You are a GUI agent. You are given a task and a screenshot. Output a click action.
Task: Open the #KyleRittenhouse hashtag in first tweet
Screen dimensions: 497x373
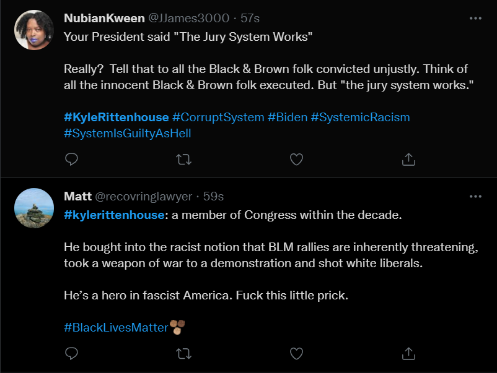click(x=116, y=117)
